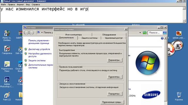Click the Поиск search field in Система window

tap(155, 33)
